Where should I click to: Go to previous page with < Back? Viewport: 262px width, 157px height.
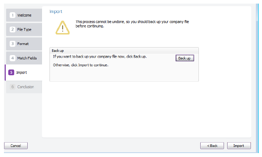point(212,145)
